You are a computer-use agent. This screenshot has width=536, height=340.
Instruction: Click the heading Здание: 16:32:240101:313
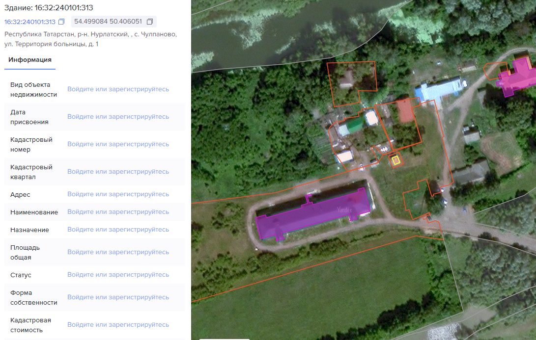49,7
